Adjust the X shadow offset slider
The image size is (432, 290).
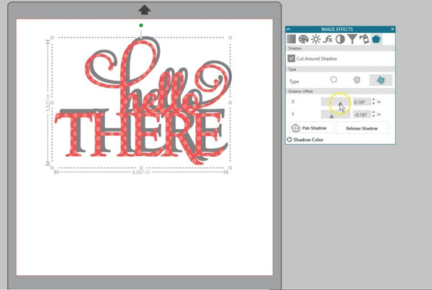pos(336,101)
